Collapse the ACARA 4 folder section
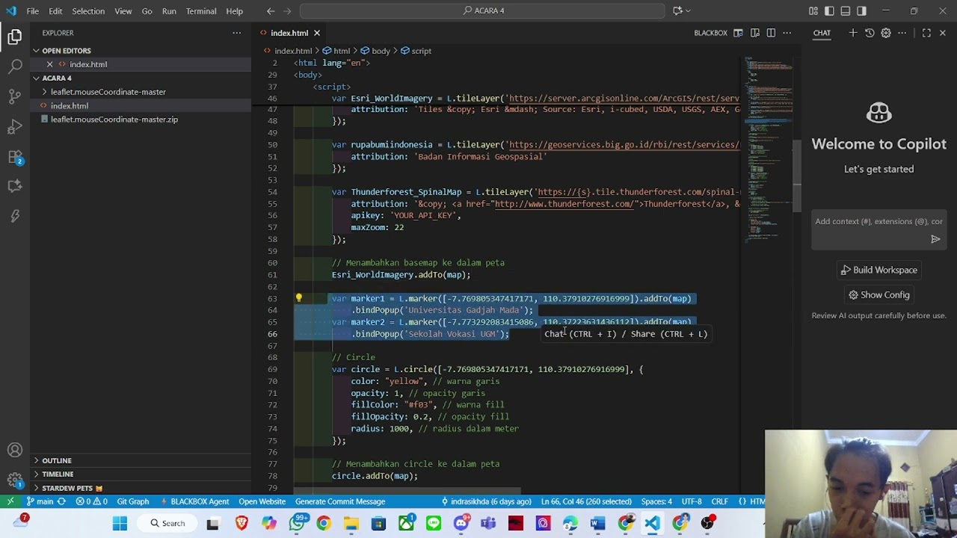957x538 pixels. tap(57, 78)
